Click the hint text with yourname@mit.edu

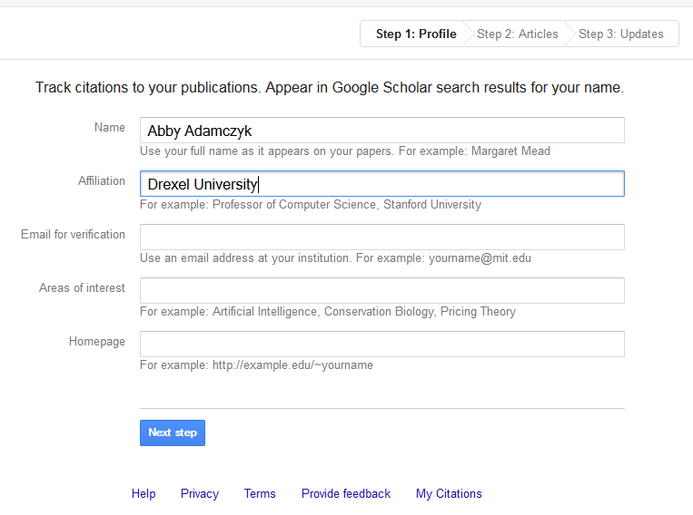335,257
